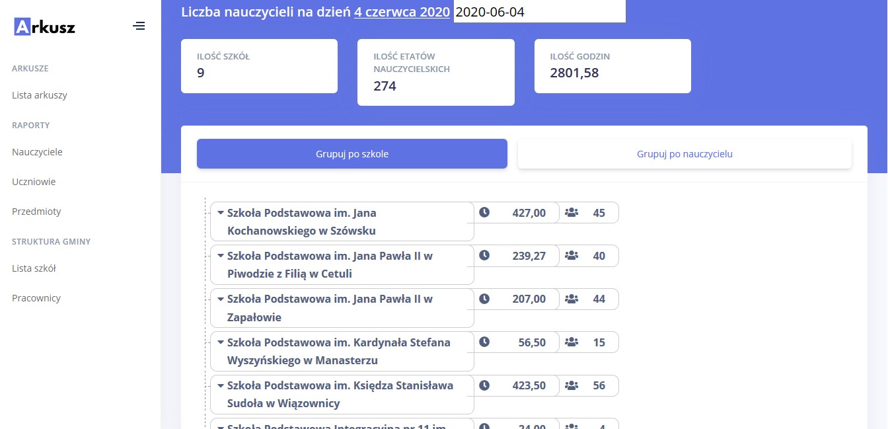Click the people icon in the Piwodzie school row
Image resolution: width=888 pixels, height=429 pixels.
tap(572, 256)
